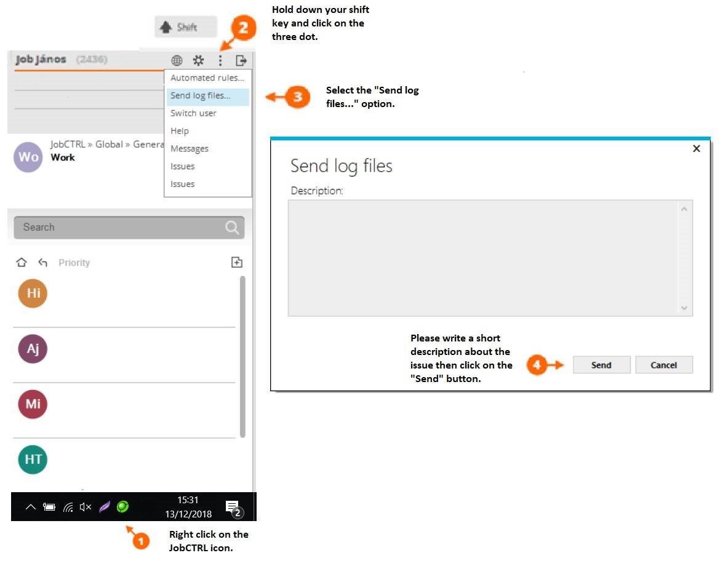
Task: Click the back arrow icon
Action: point(42,263)
